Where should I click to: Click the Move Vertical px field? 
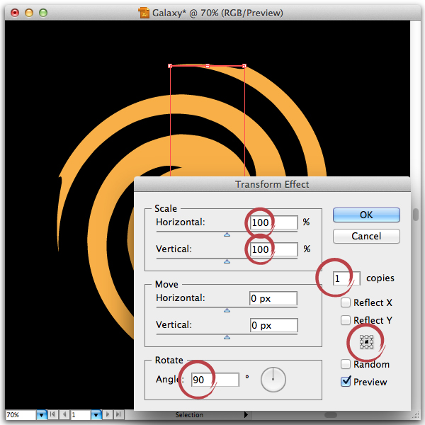pos(273,325)
